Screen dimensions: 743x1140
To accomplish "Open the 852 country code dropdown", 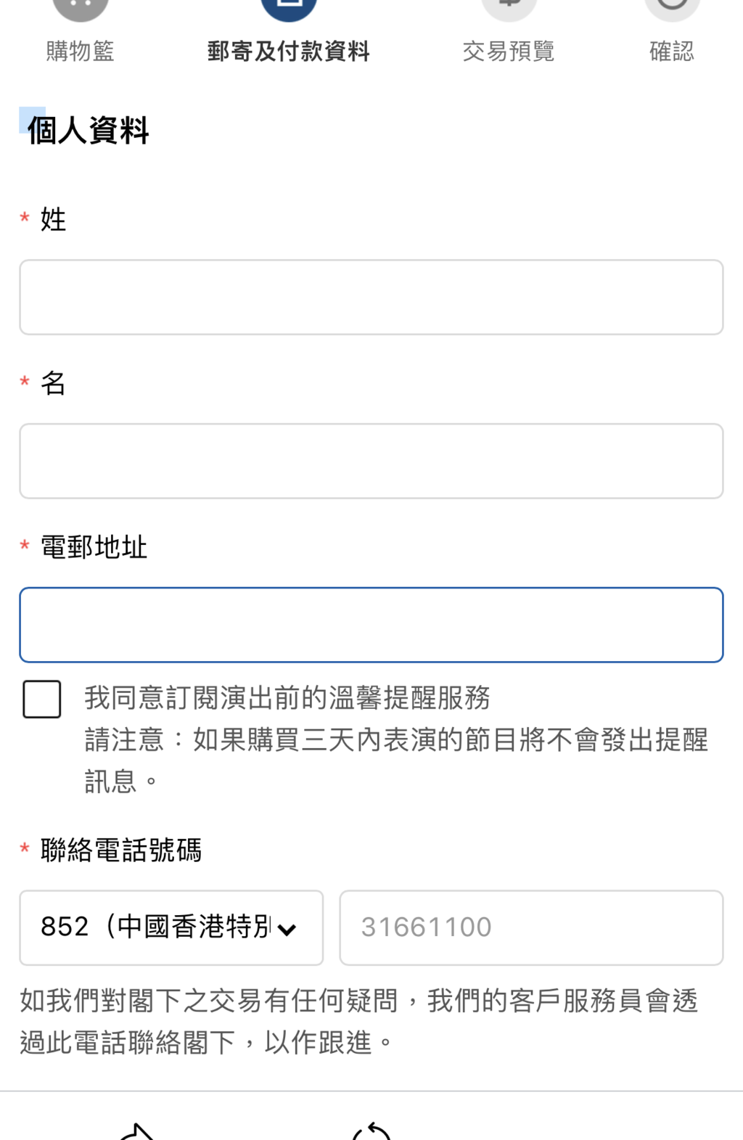I will (x=171, y=927).
